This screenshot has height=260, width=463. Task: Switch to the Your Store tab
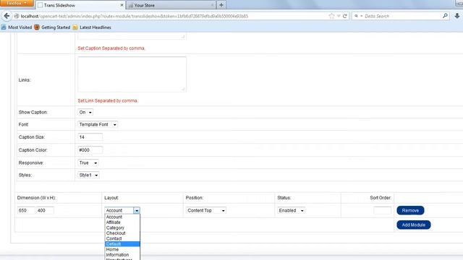171,5
